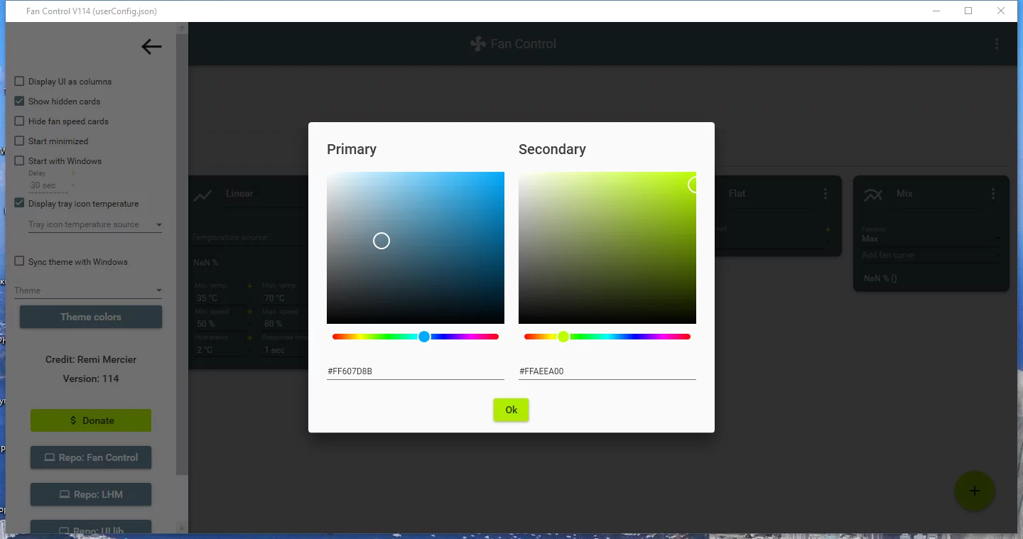Open Repo: LHM link button
Viewport: 1023px width, 539px height.
tap(91, 494)
